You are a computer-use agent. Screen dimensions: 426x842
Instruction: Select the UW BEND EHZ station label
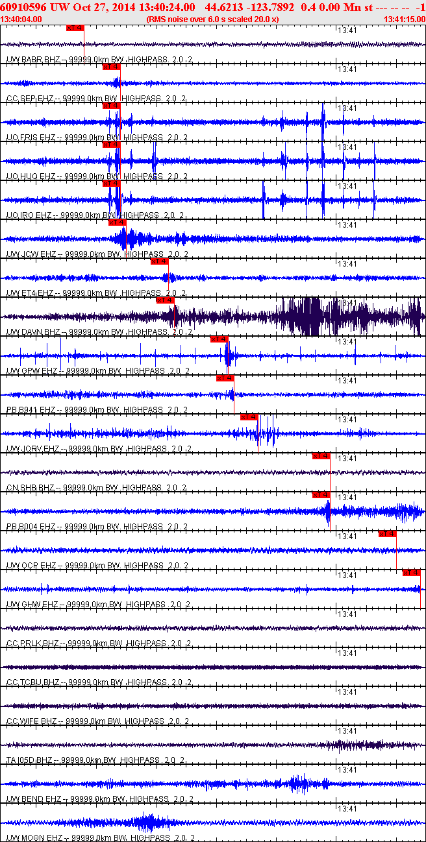pos(99,799)
